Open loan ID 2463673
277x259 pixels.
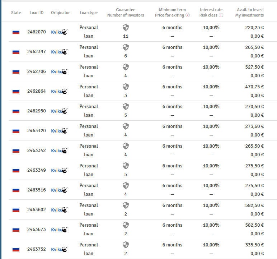37,230
